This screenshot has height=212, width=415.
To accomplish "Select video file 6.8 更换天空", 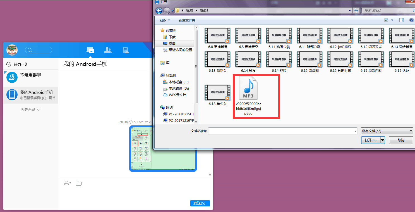I will [x=248, y=38].
